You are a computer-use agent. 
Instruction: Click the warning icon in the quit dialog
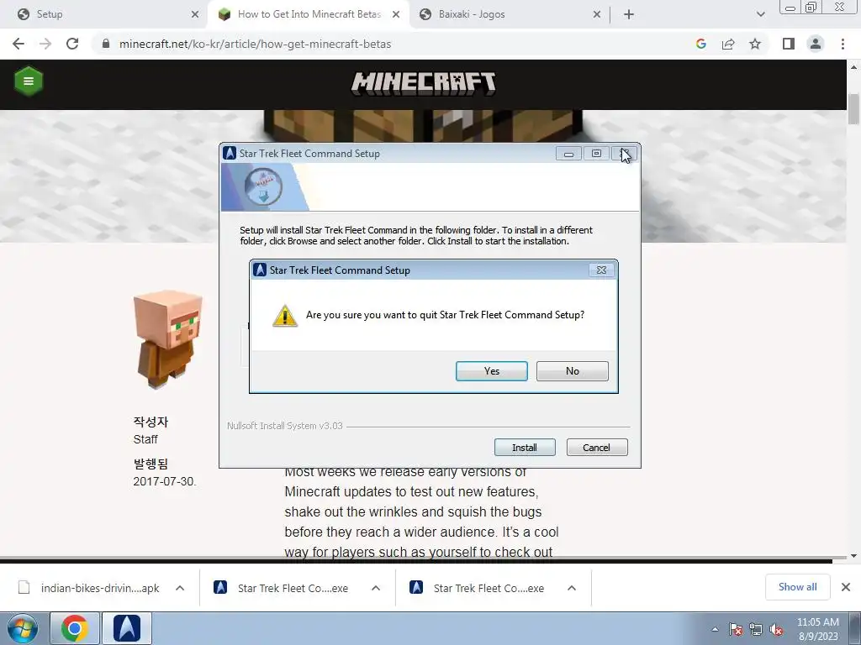285,316
